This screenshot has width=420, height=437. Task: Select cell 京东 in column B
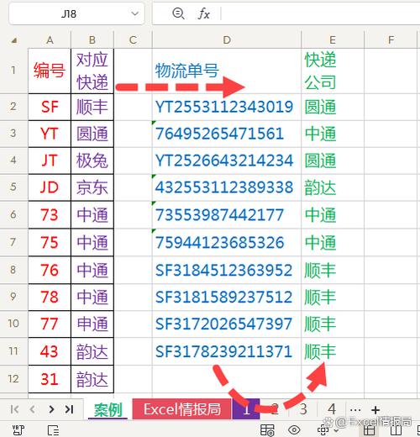coord(92,187)
